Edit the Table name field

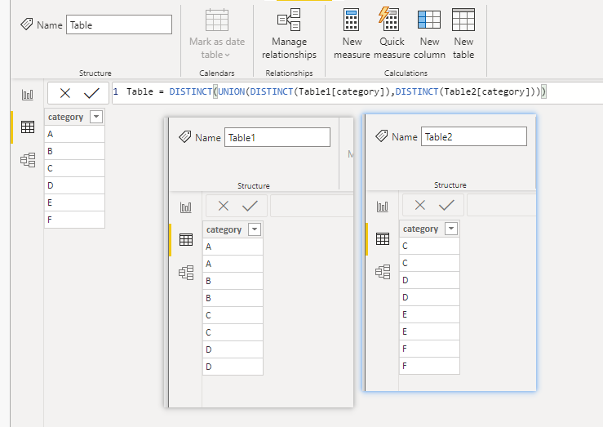(119, 24)
